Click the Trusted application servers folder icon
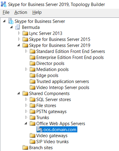 pyautogui.click(x=32, y=82)
